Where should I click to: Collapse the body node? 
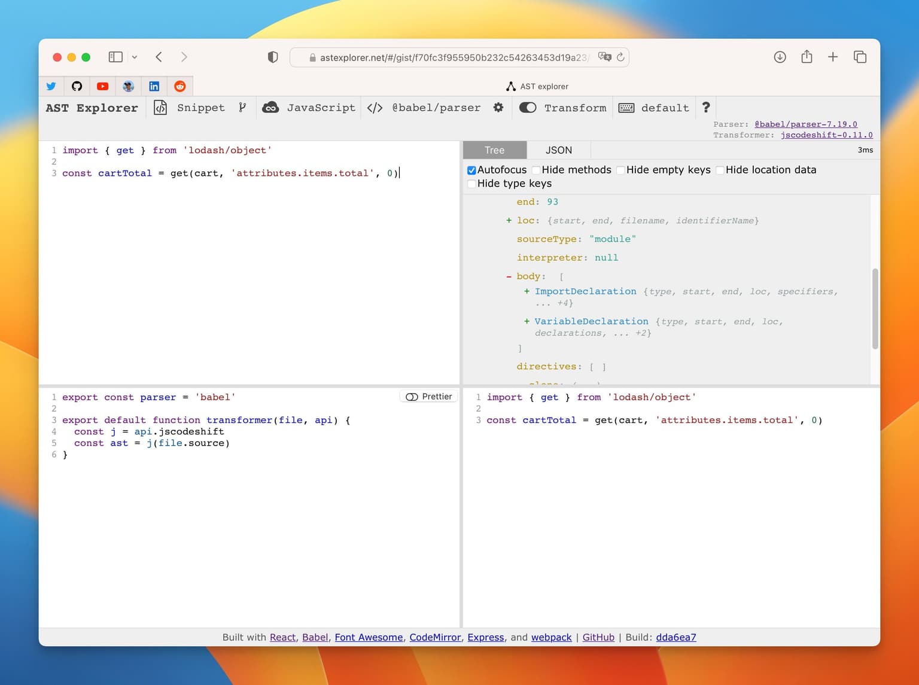(x=509, y=276)
